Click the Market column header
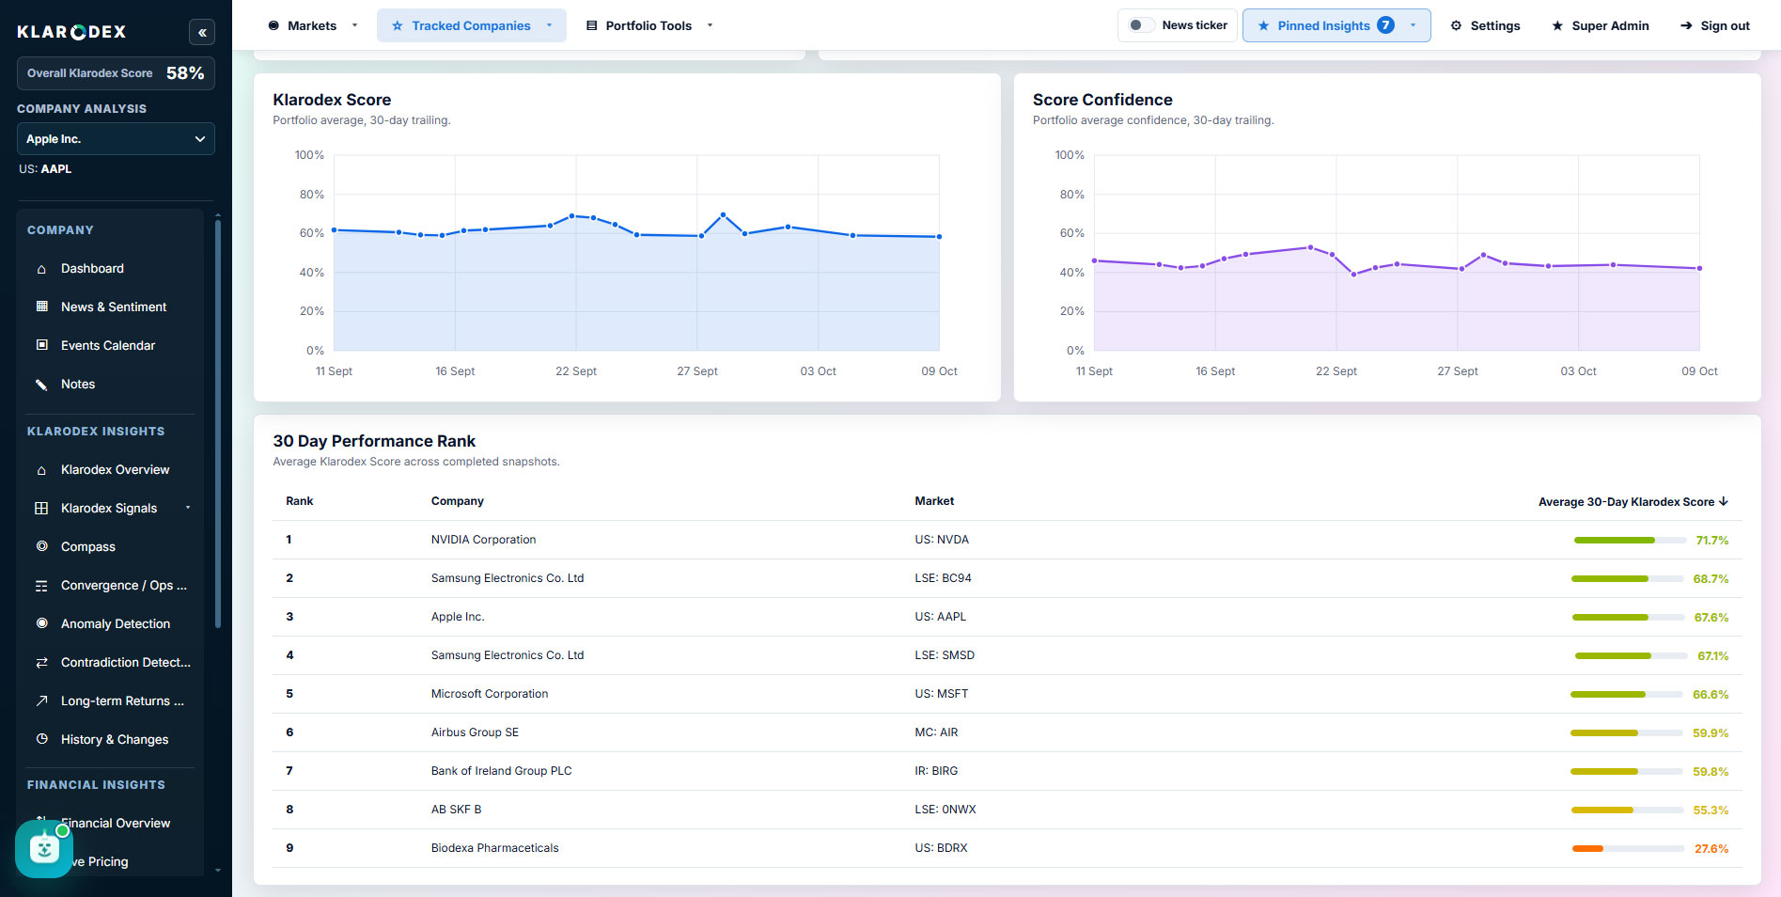This screenshot has height=897, width=1781. 934,501
